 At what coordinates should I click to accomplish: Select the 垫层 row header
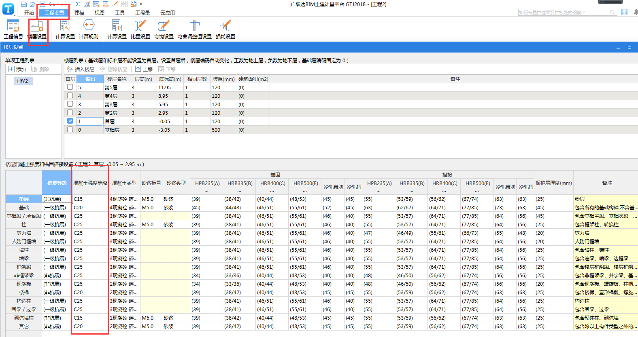[24, 199]
